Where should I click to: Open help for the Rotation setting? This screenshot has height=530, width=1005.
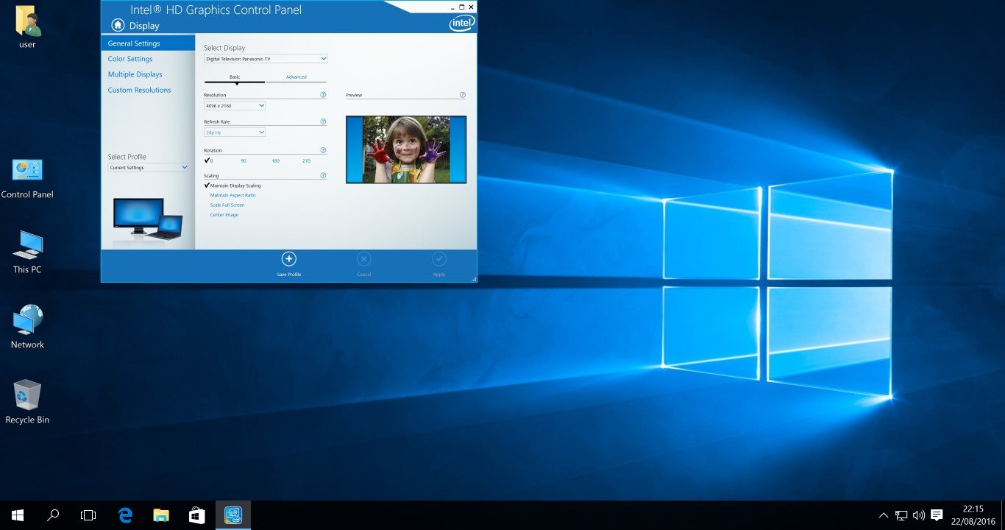(x=323, y=150)
